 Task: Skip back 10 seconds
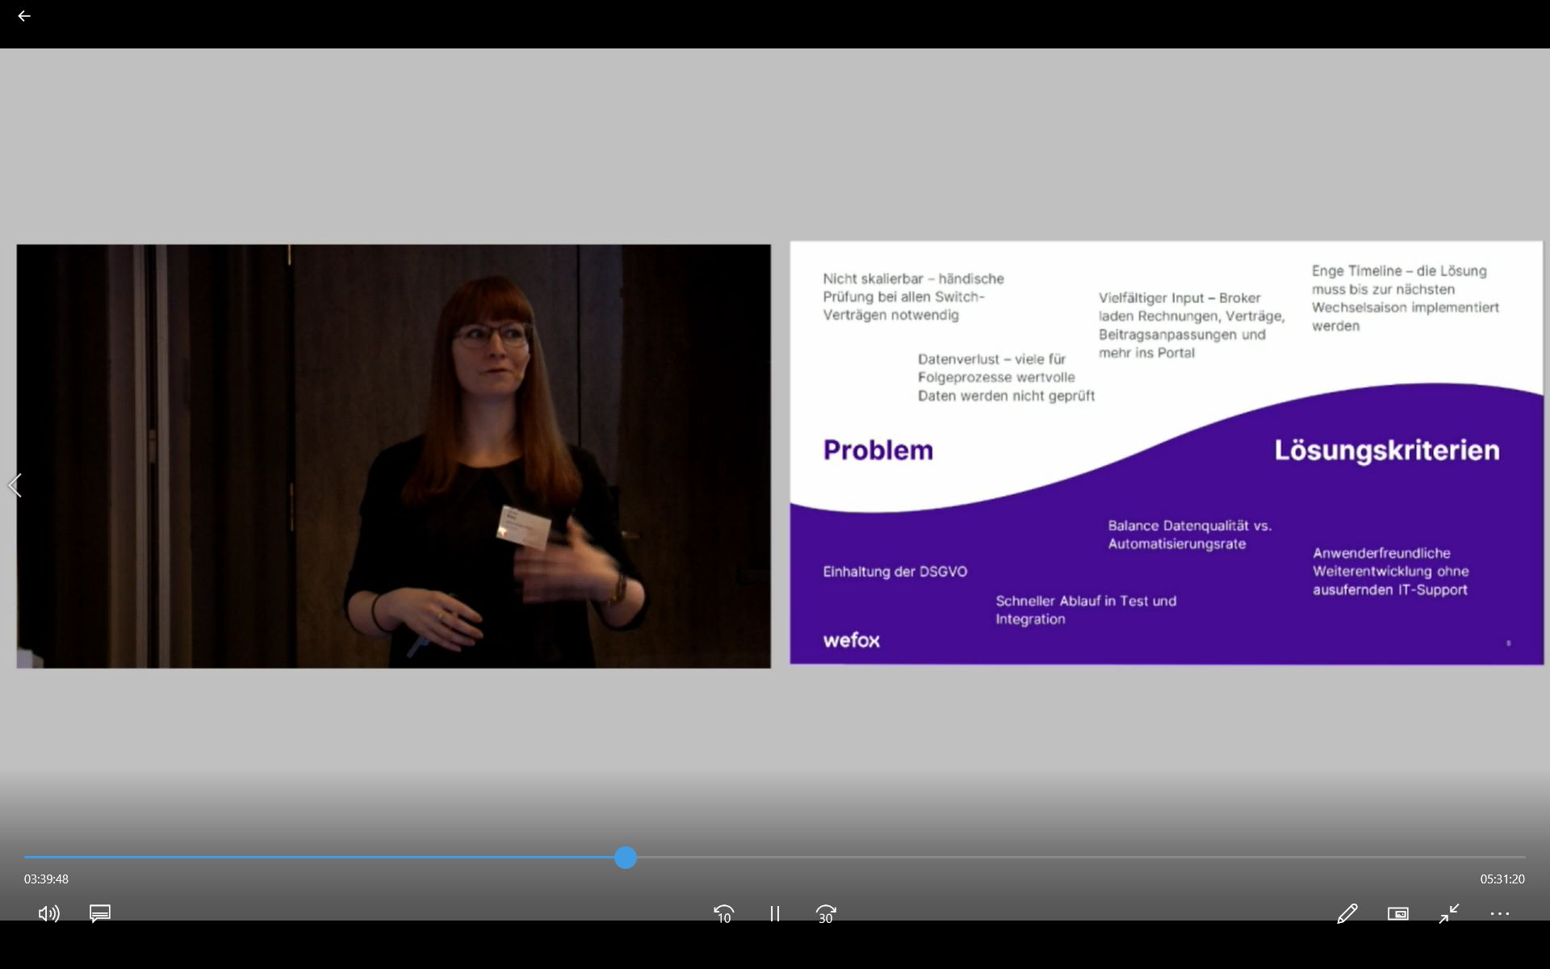723,913
